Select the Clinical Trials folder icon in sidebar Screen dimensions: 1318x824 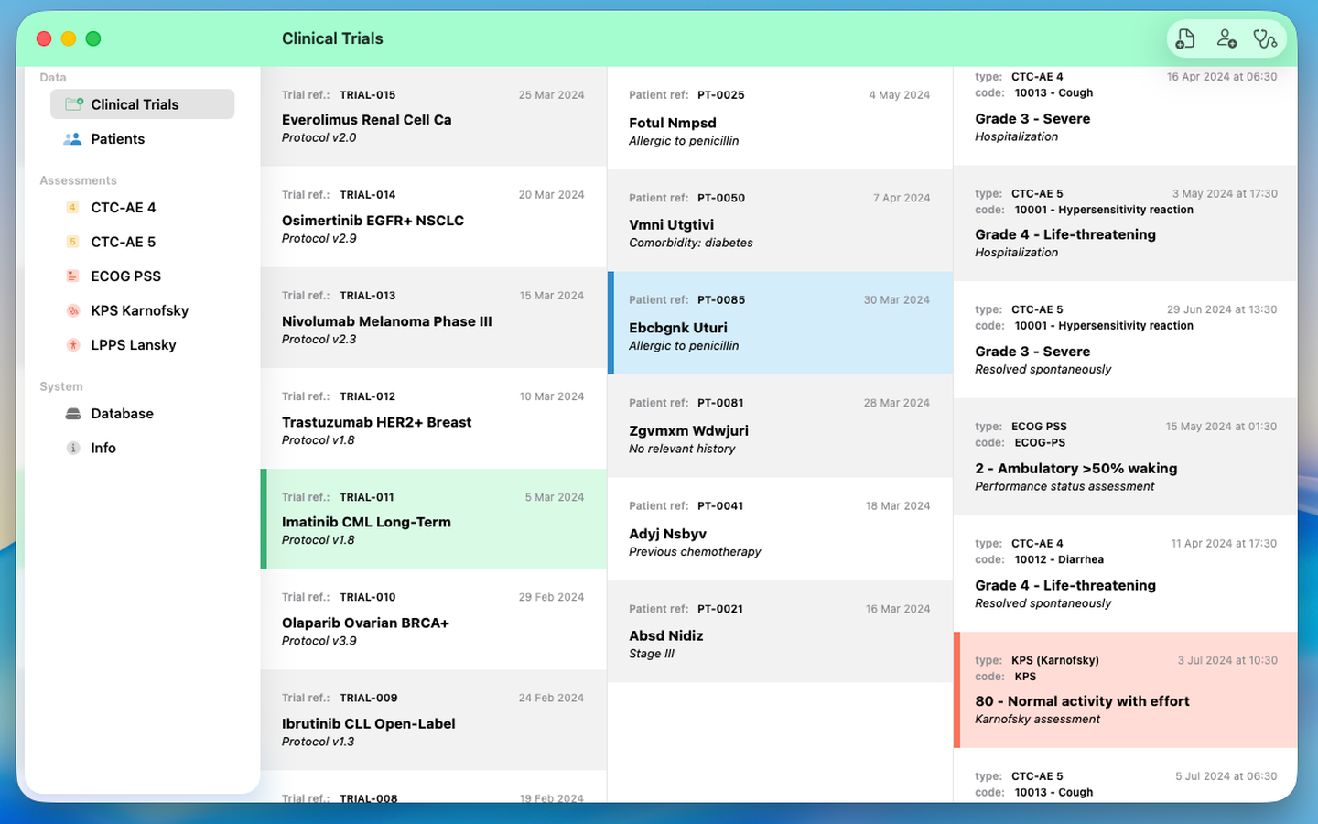(x=74, y=104)
